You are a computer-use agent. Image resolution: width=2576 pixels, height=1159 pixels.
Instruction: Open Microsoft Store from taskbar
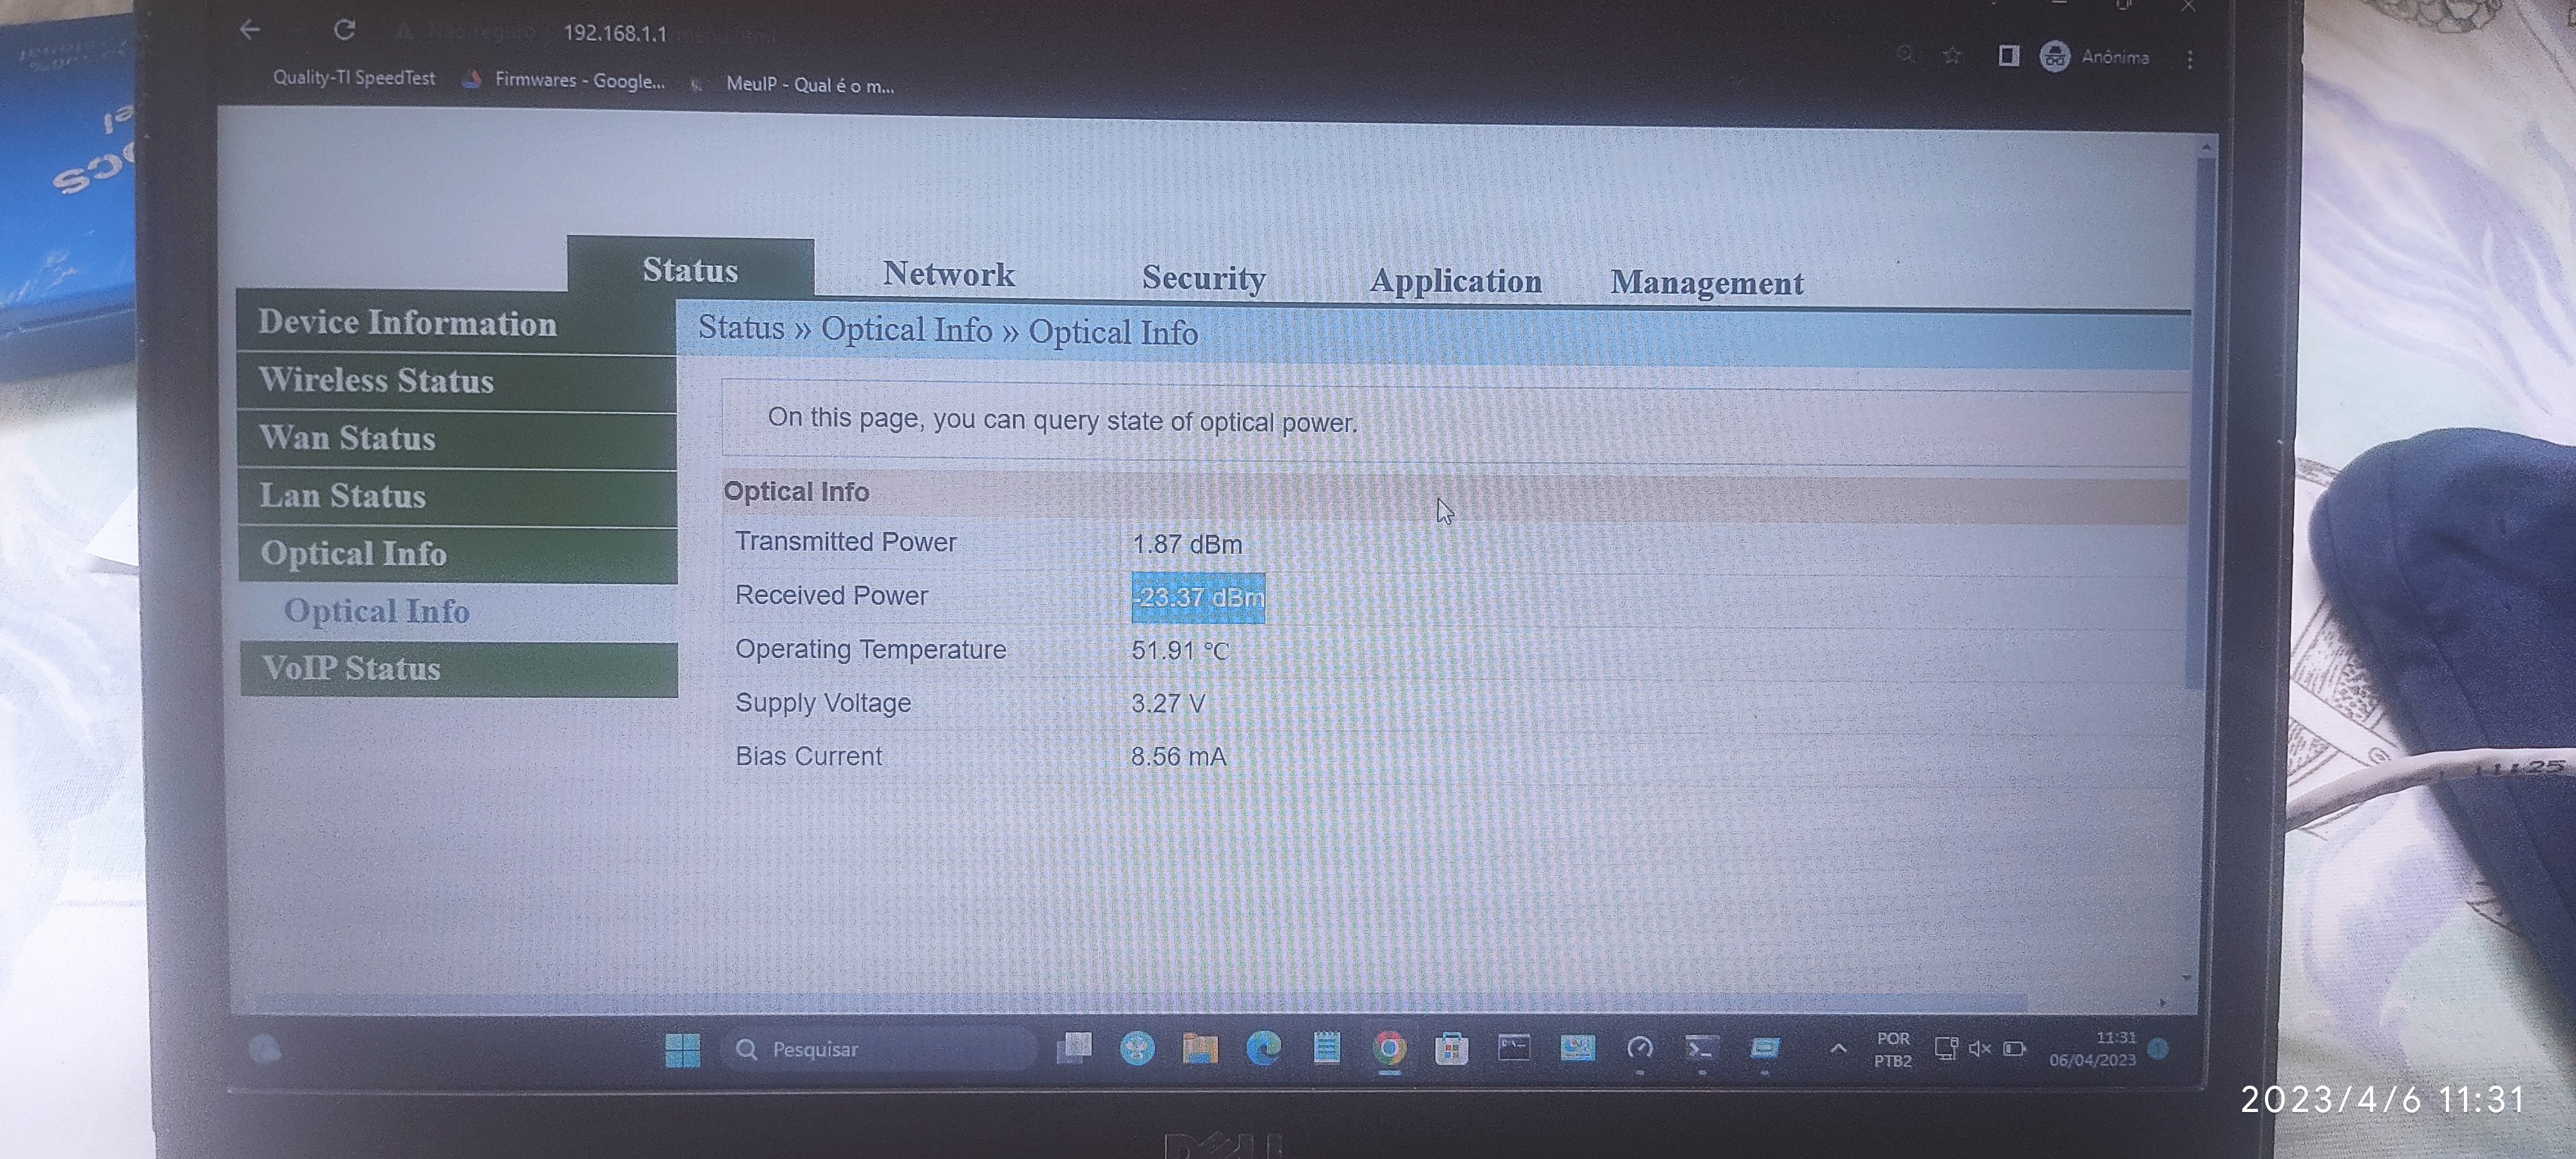(x=1451, y=1049)
